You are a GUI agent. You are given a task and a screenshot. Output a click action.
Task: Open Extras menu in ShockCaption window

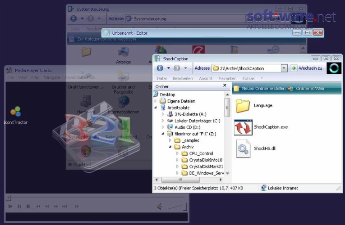pyautogui.click(x=248, y=78)
